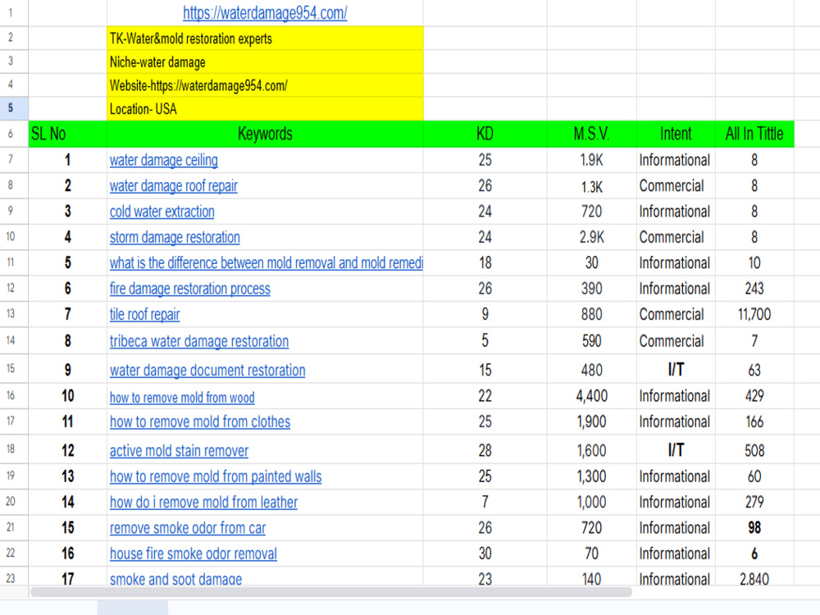Select the 'KD' header cell
Viewport: 820px width, 615px height.
(x=485, y=134)
